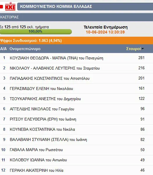Viewport: 153px width, 175px height.
Task: Click the vote count 91
Action: pos(143,119)
